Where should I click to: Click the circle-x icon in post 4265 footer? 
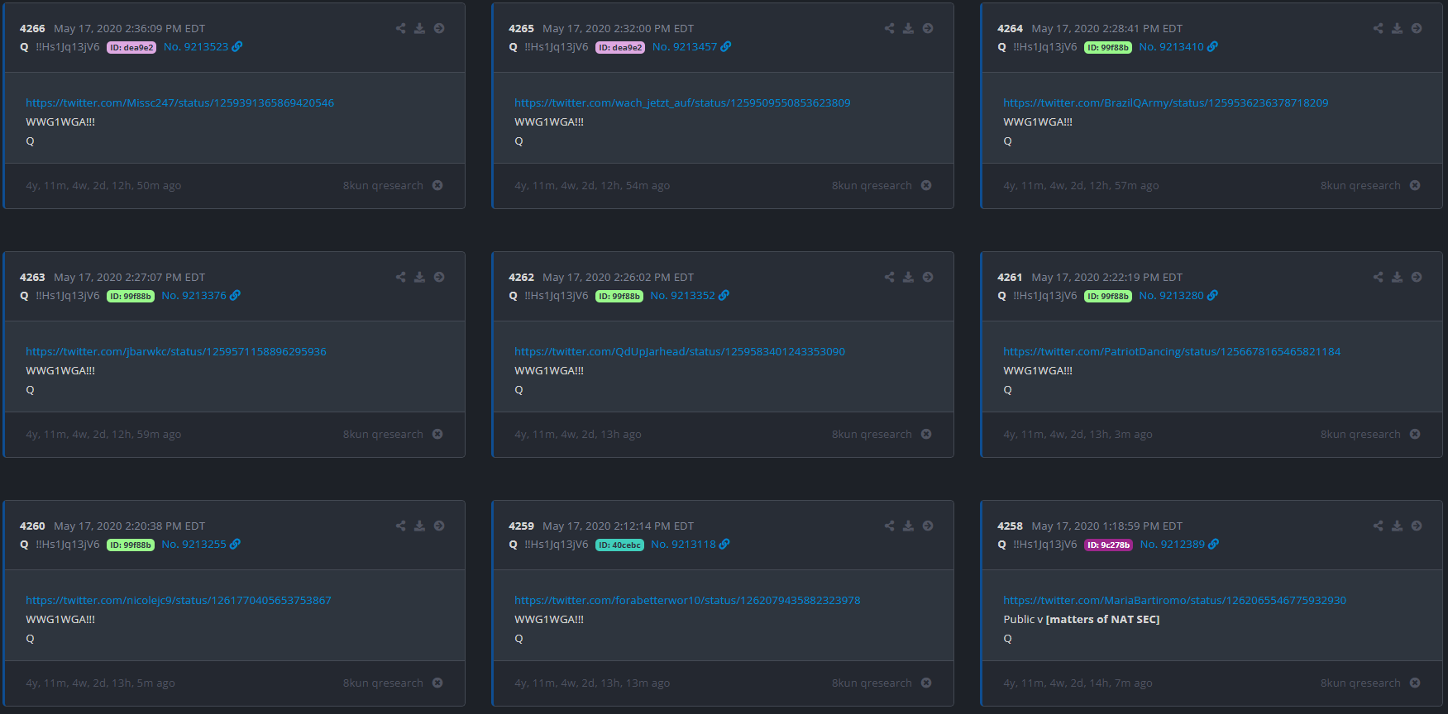(x=926, y=185)
